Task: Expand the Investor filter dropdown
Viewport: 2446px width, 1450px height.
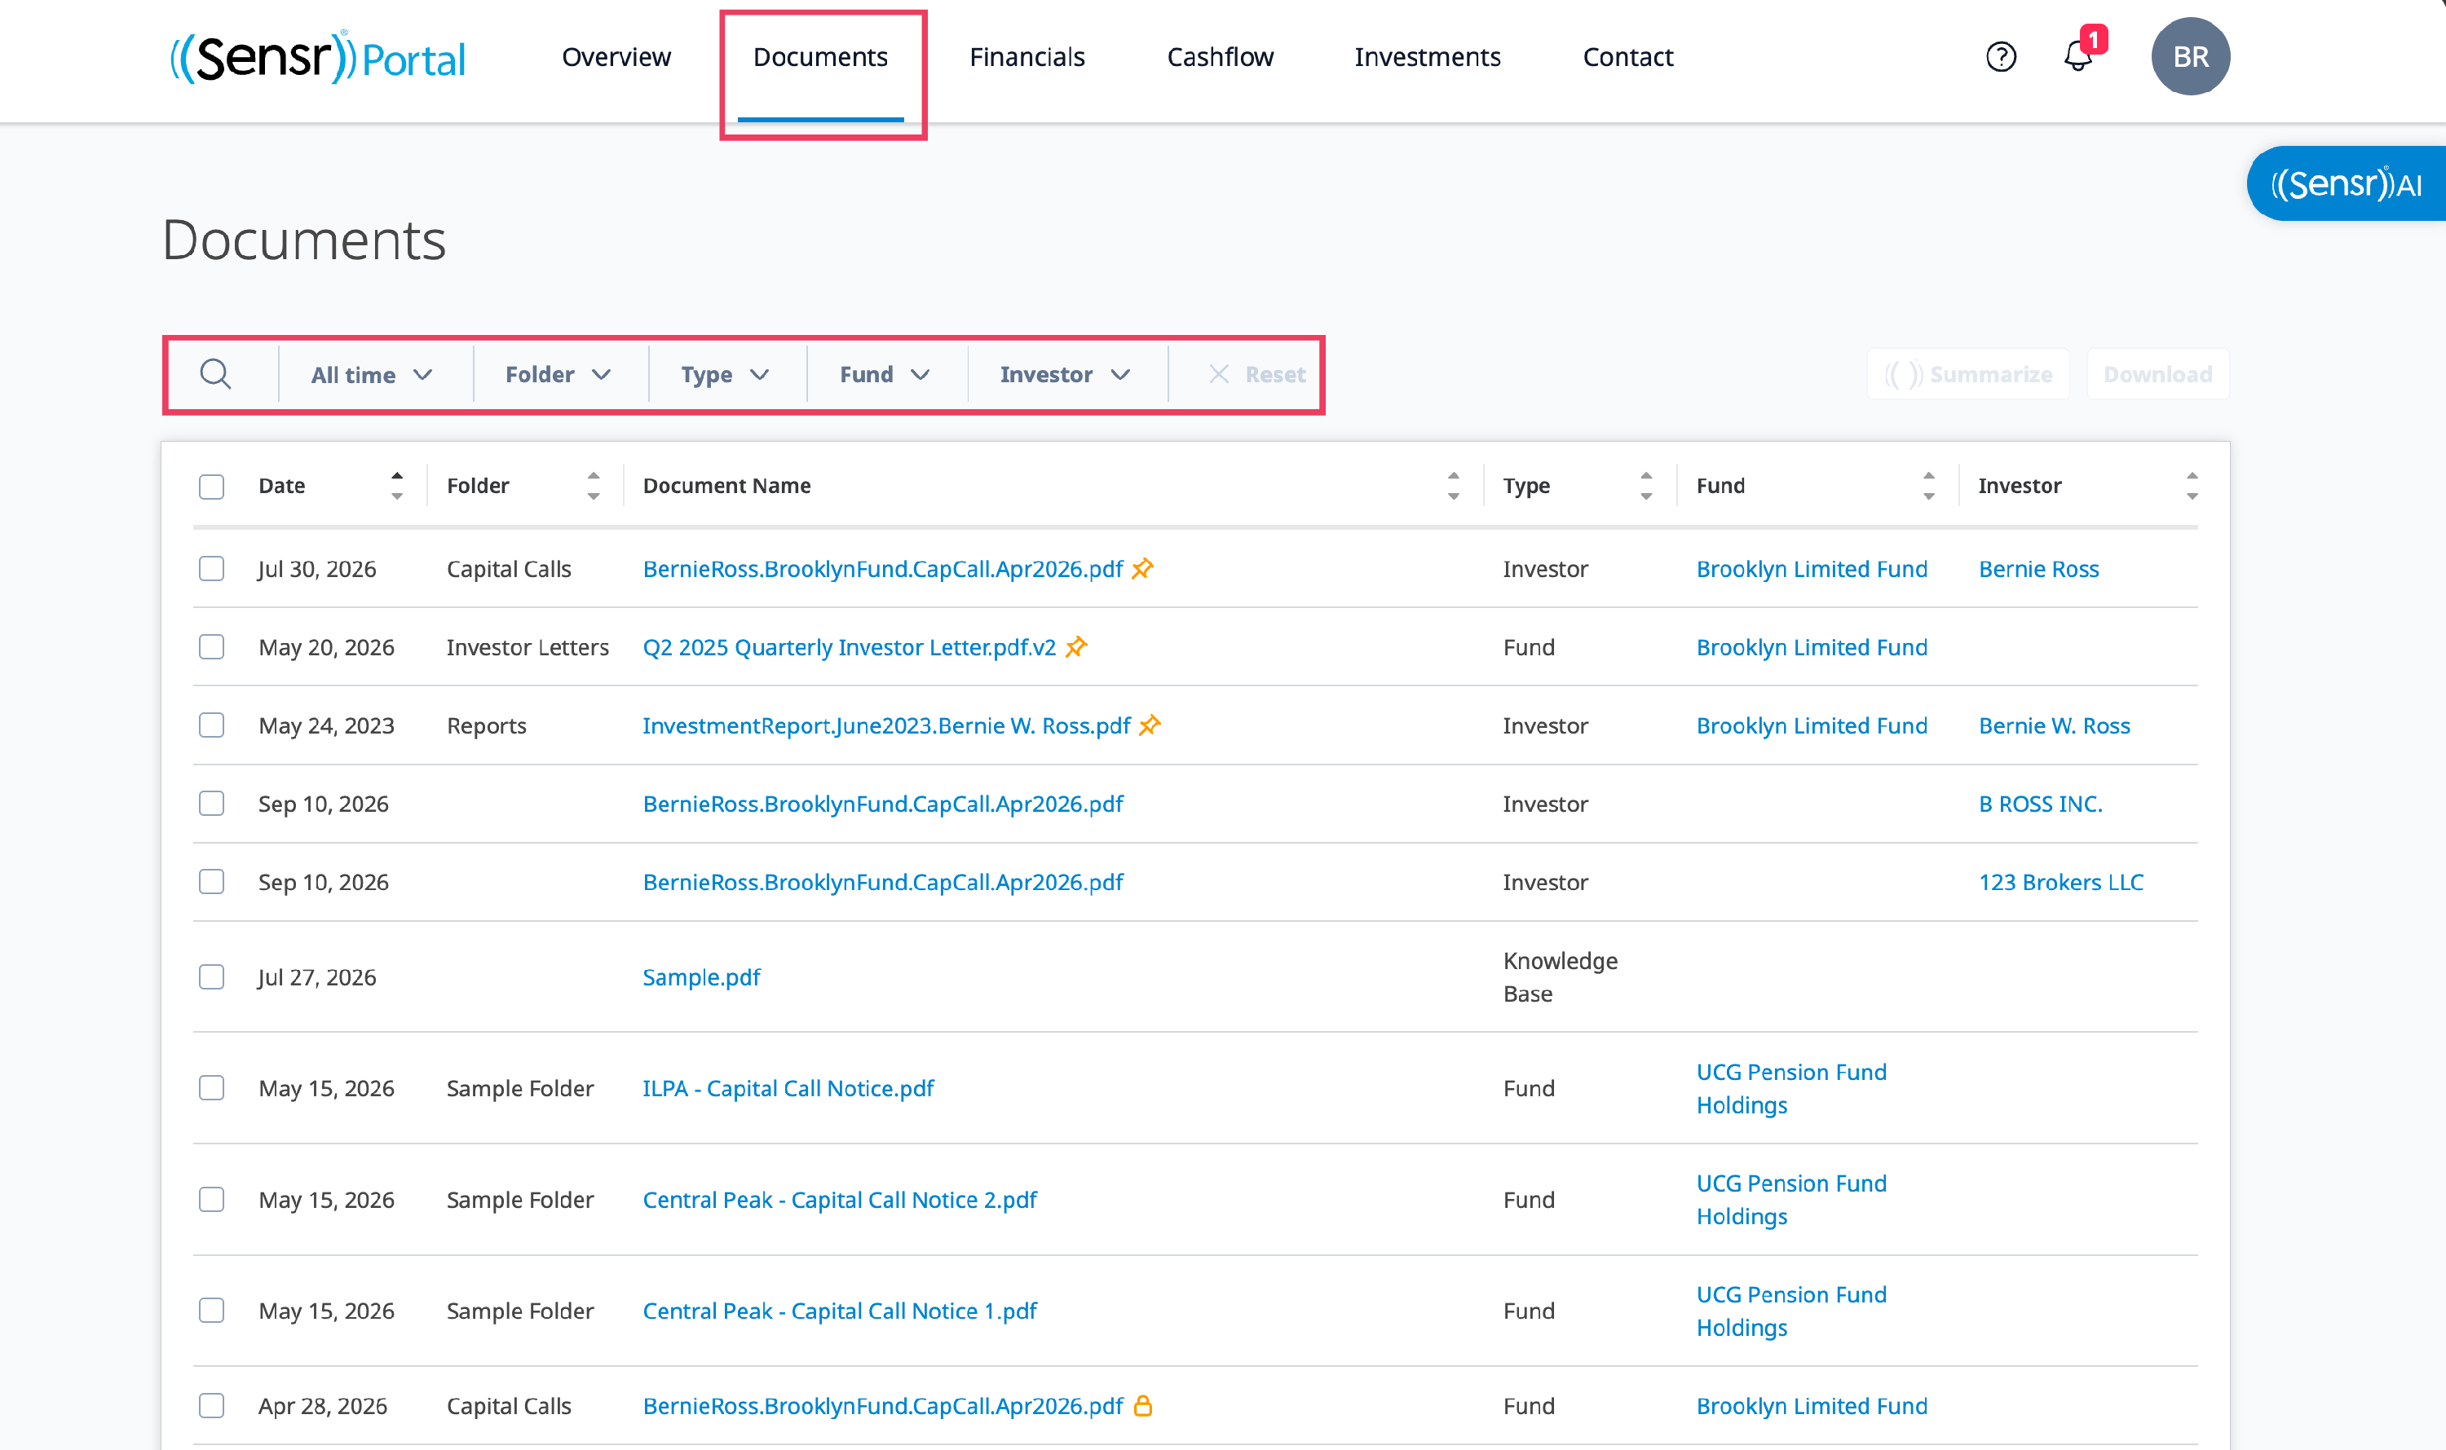Action: (1065, 374)
